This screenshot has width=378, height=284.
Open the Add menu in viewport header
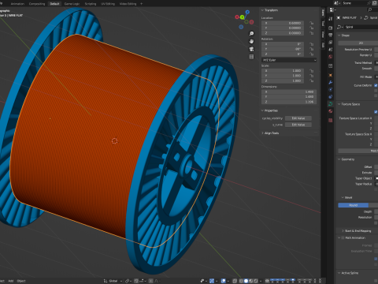[x=11, y=281]
